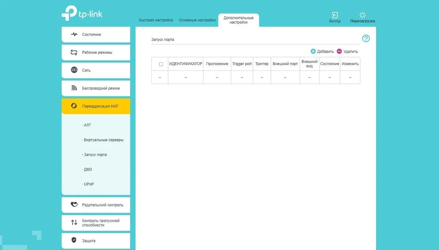Click the bandwidth control arrows icon
Image resolution: width=439 pixels, height=250 pixels.
(74, 223)
